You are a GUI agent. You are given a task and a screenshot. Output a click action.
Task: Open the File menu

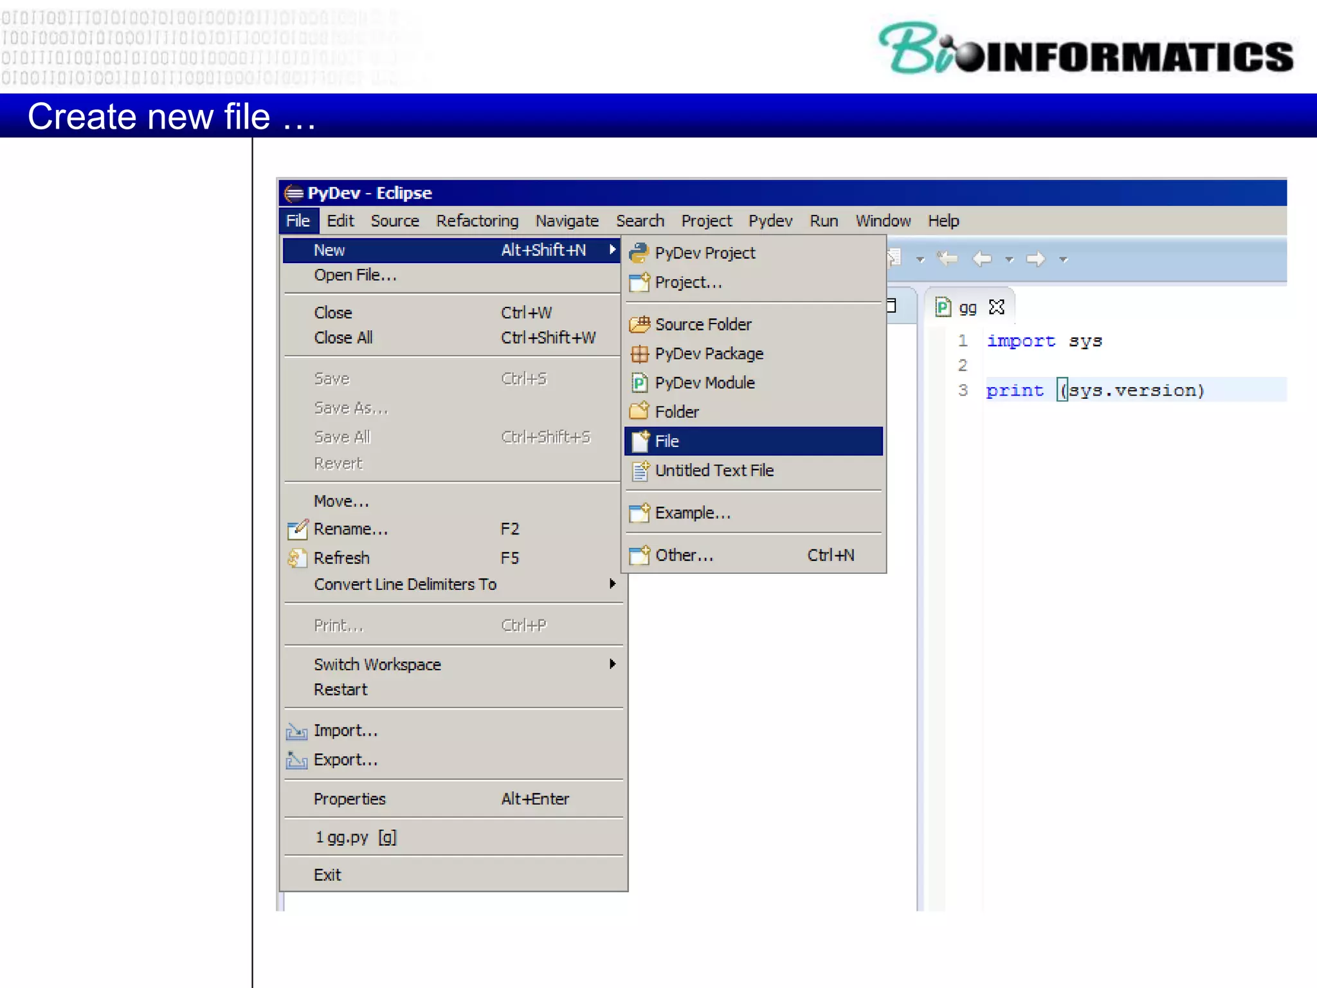click(x=298, y=221)
